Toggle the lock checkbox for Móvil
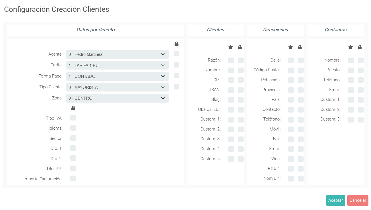Screen dimensions: 371x210 pos(301,129)
